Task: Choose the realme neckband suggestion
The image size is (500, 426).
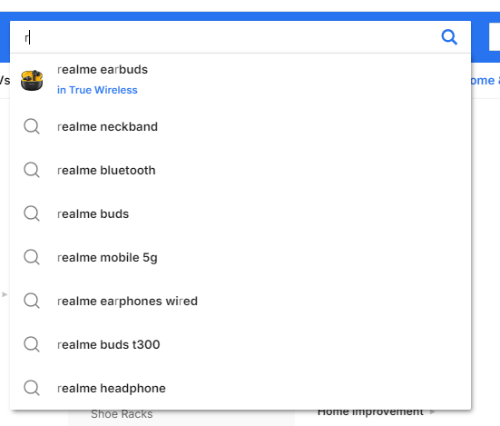Action: [x=240, y=126]
